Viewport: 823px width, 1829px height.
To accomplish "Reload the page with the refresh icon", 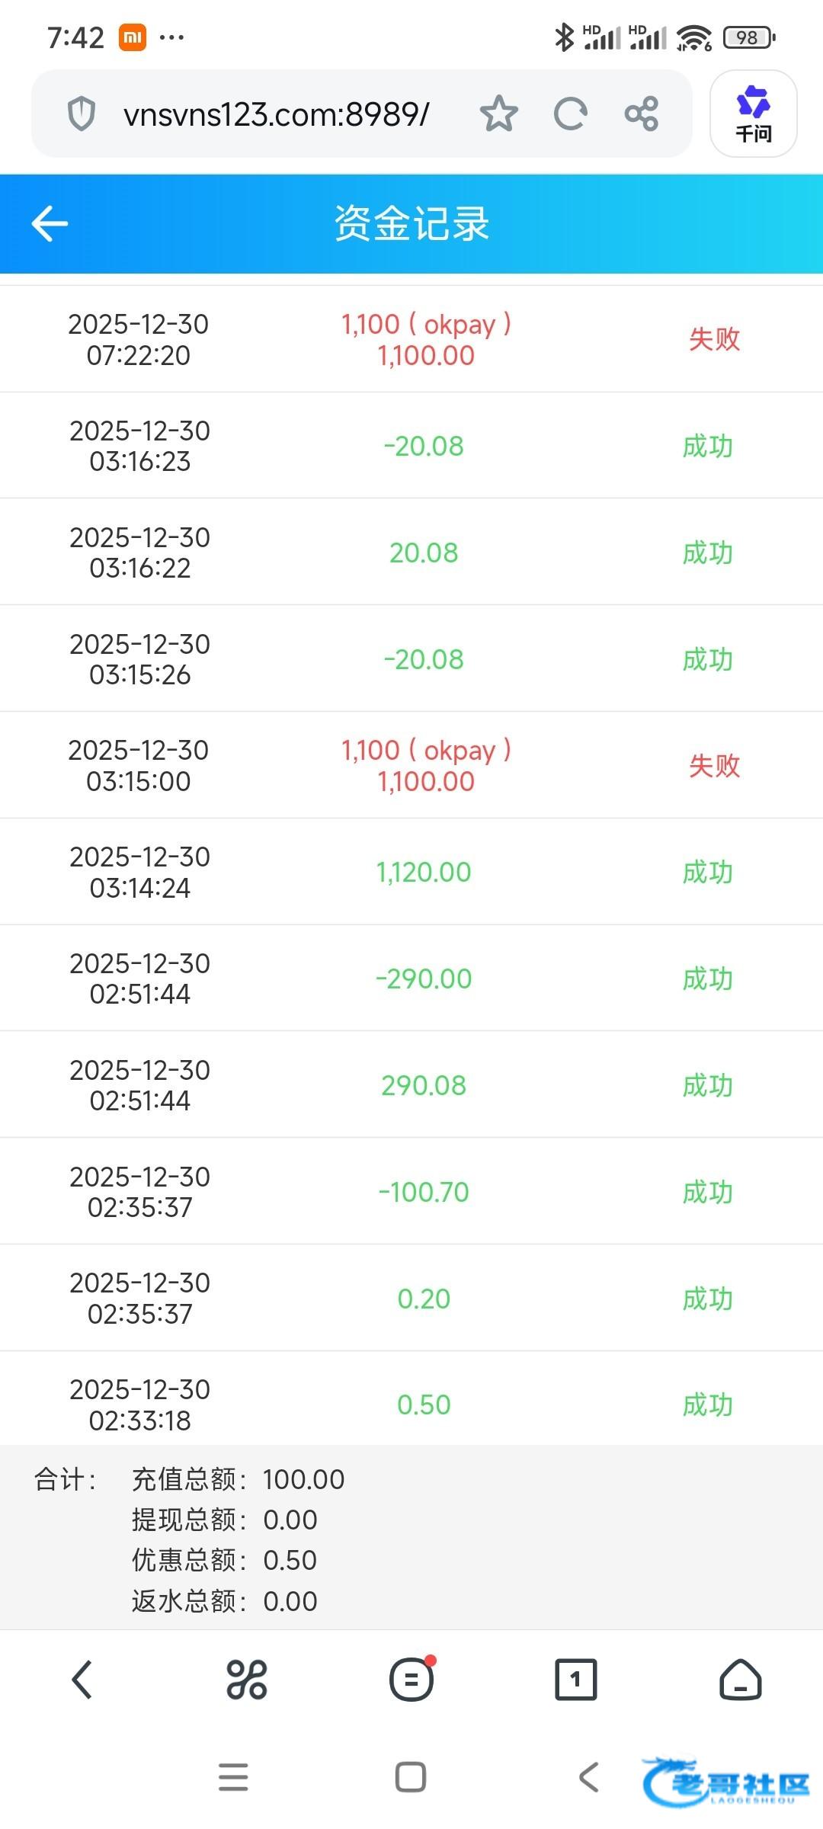I will [570, 114].
